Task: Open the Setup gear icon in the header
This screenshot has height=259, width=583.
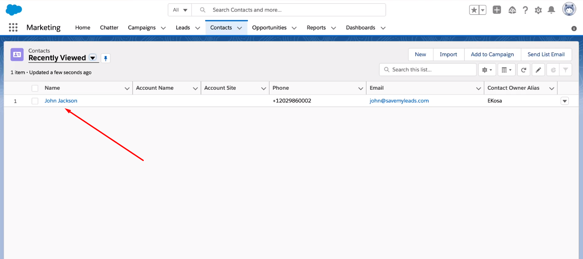Action: click(538, 10)
